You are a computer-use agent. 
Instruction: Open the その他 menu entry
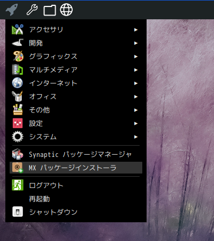tap(76, 110)
